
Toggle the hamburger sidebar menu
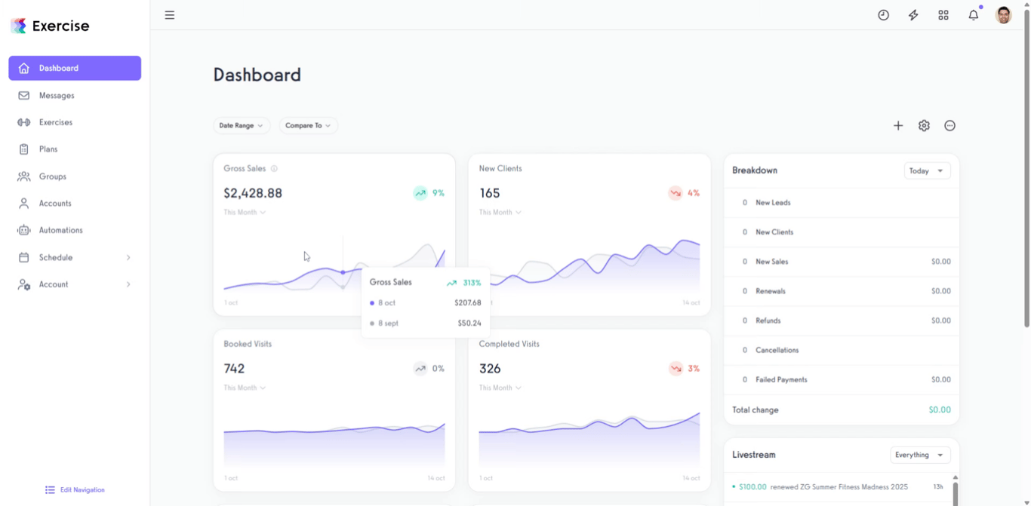point(170,15)
